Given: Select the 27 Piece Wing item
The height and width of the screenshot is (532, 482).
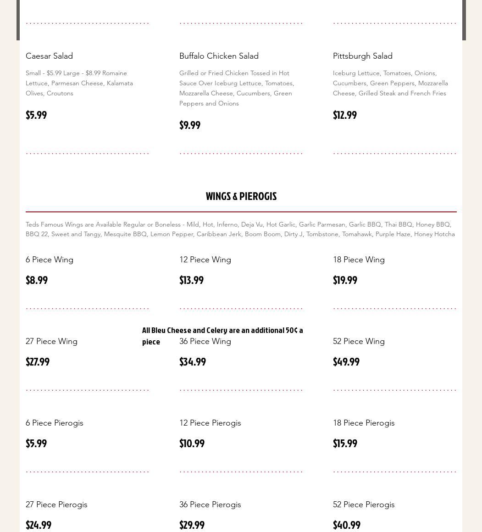Looking at the screenshot, I should tap(51, 341).
